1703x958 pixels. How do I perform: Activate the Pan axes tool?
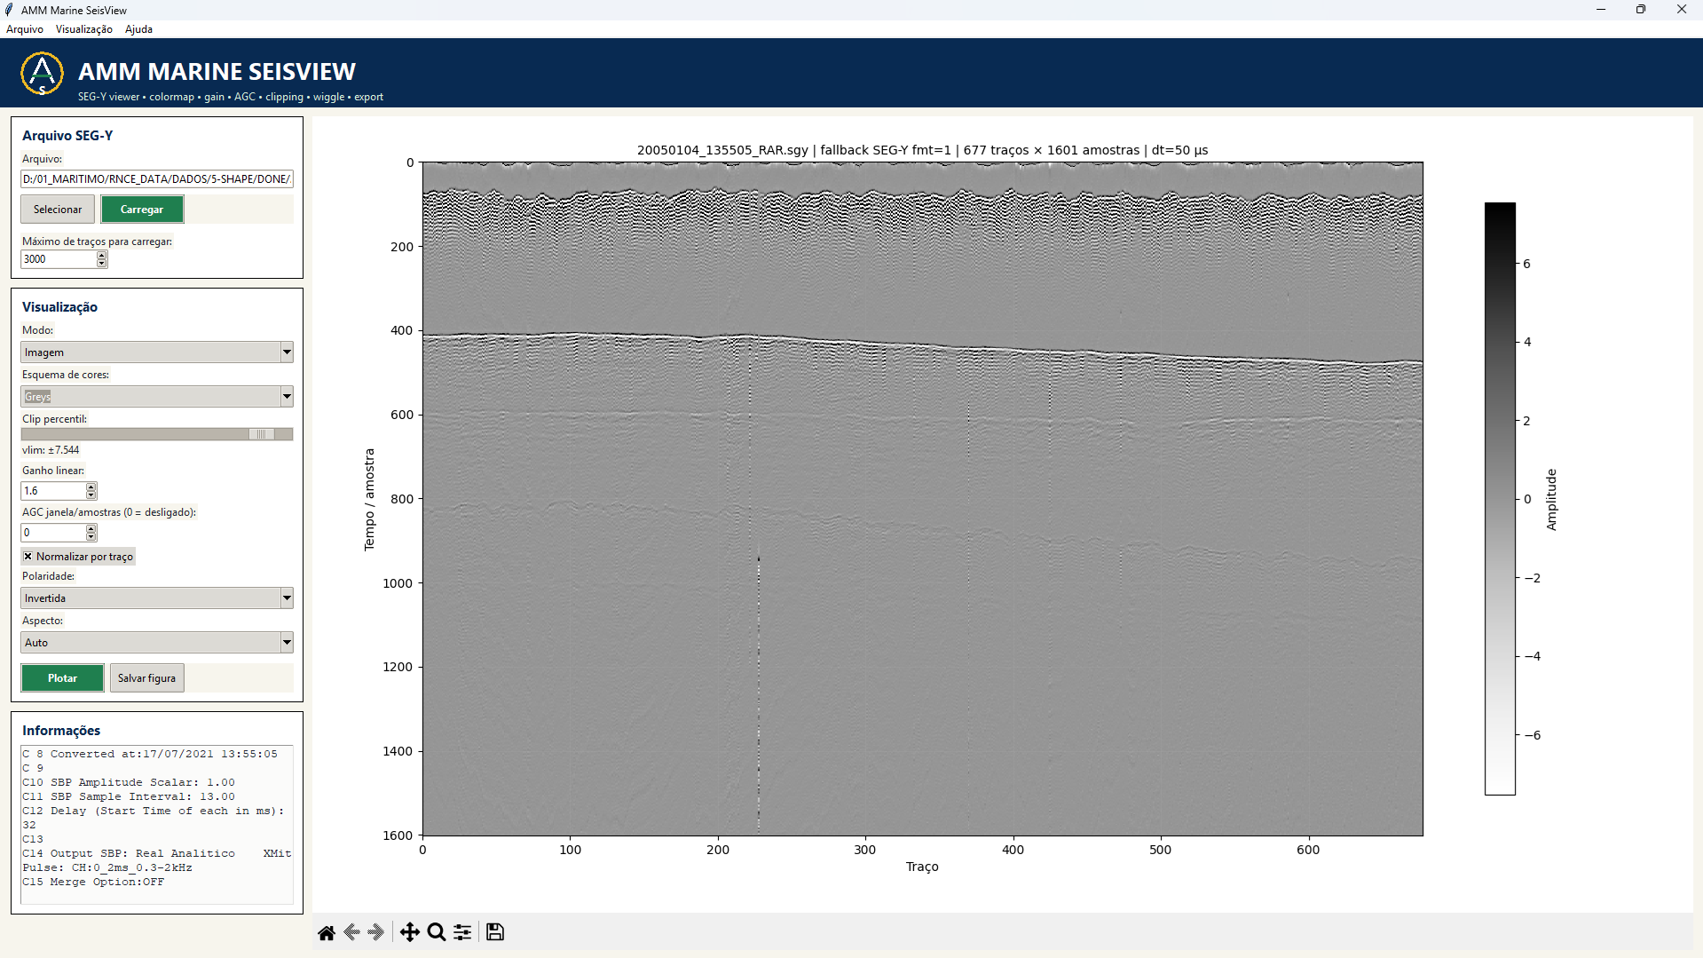409,932
